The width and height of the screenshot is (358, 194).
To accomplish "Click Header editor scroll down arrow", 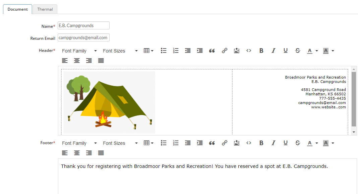I will click(354, 132).
